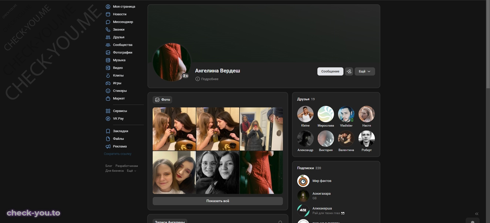Click the Игры gamepad icon
This screenshot has height=223, width=490.
coord(108,83)
